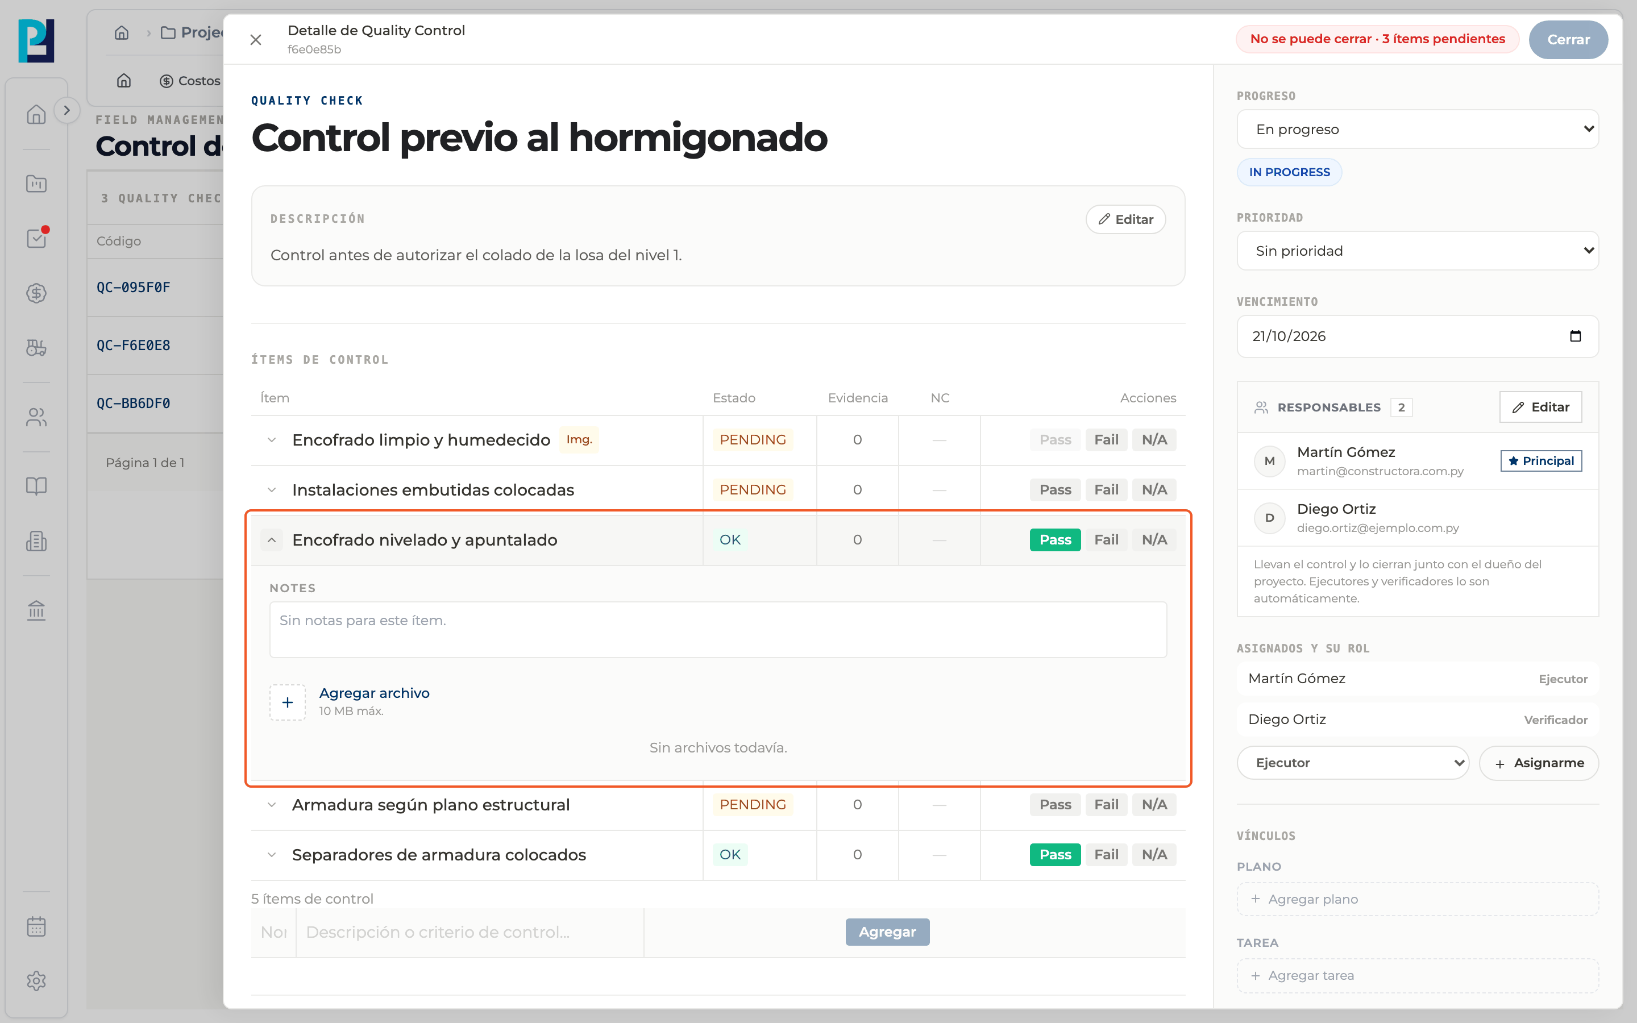Click the home icon in the breadcrumb
Screen dimensions: 1637x1023
[122, 32]
